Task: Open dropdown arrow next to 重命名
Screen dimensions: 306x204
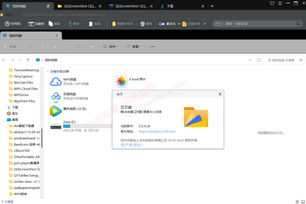Action: [179, 24]
